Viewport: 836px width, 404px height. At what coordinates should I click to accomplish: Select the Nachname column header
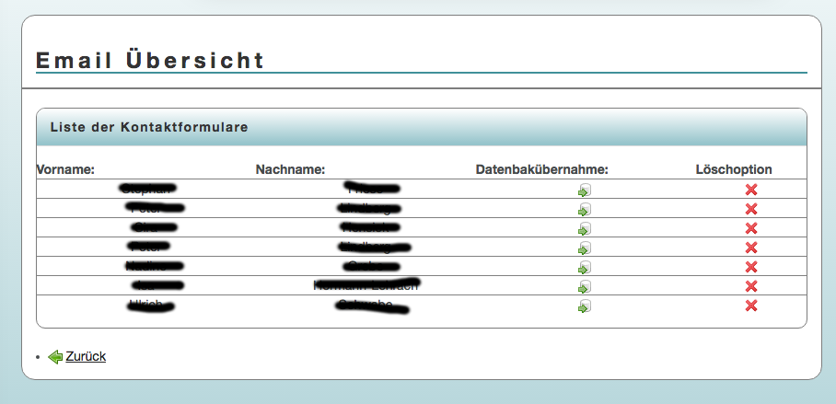tap(291, 169)
